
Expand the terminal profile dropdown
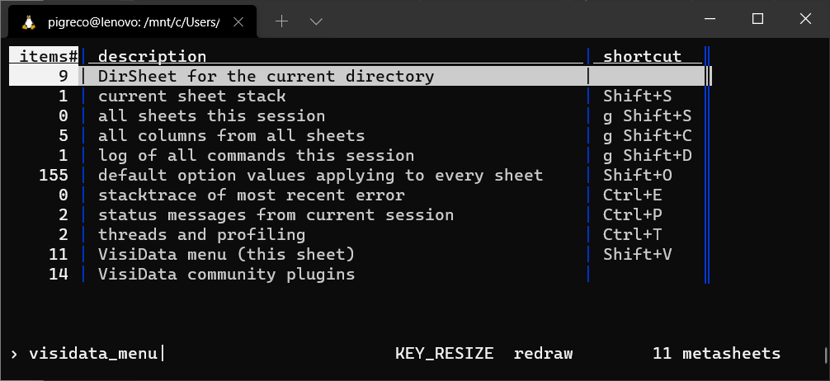point(315,21)
